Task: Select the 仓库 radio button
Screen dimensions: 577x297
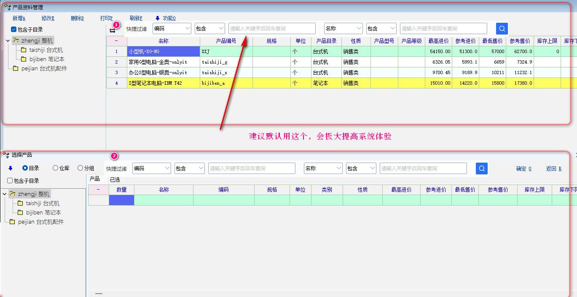Action: tap(55, 168)
